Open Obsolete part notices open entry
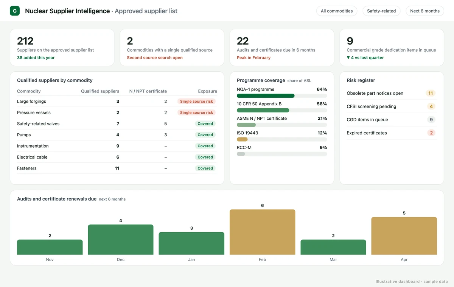Image resolution: width=454 pixels, height=287 pixels. pyautogui.click(x=392, y=93)
